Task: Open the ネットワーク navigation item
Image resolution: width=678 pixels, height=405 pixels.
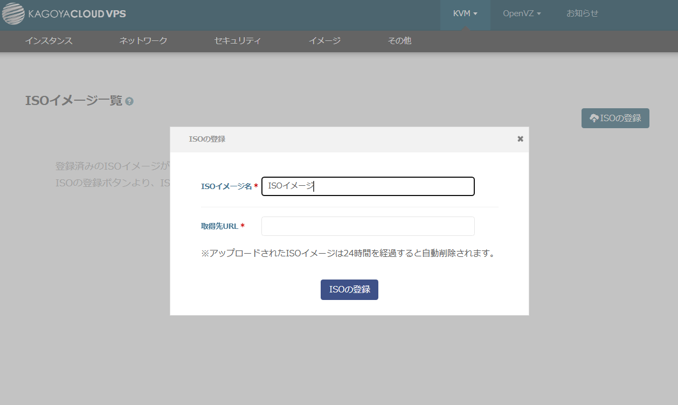Action: (143, 41)
